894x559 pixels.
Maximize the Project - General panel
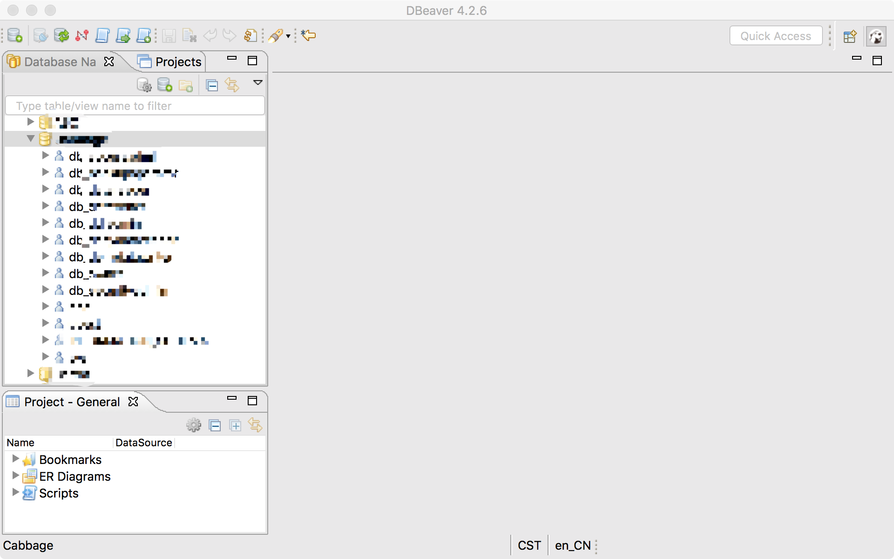coord(252,401)
